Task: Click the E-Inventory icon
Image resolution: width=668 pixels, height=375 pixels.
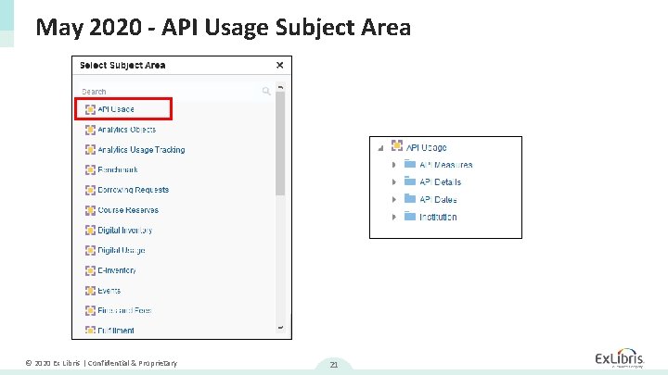Action: [90, 270]
